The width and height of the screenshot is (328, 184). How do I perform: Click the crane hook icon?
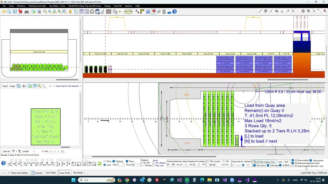click(169, 11)
